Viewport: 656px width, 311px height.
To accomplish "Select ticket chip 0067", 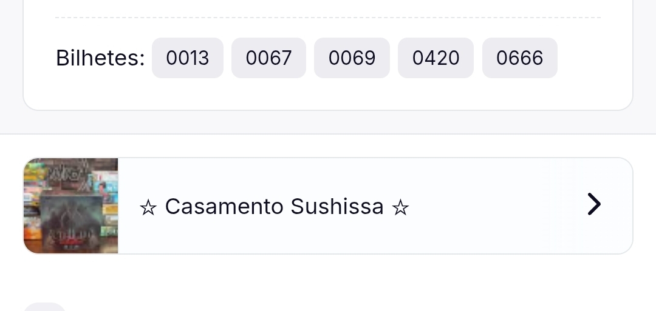I will (x=268, y=58).
